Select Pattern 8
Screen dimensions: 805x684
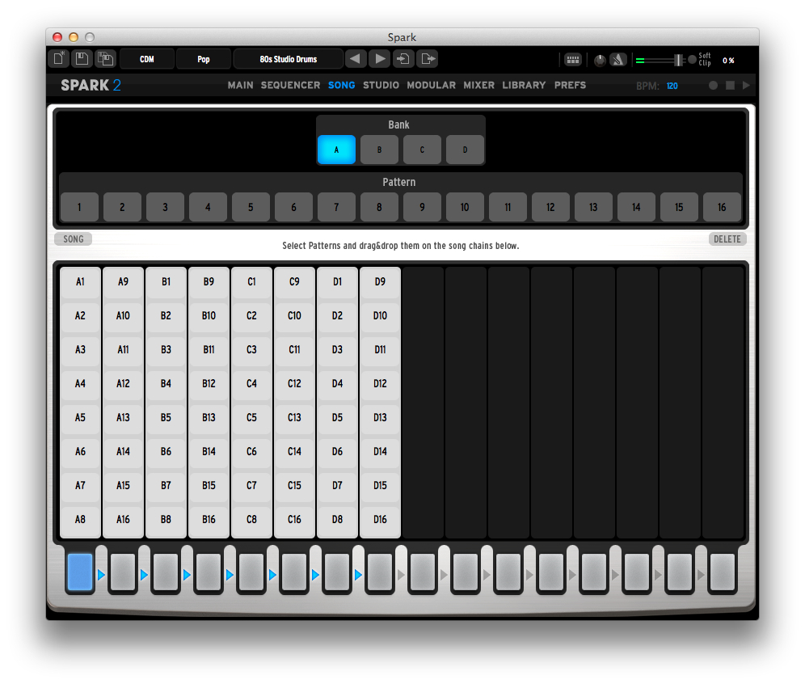(x=379, y=208)
